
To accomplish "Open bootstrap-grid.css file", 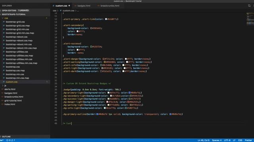I will (15, 22).
